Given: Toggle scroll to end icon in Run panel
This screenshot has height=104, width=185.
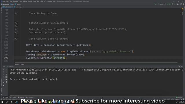Looking at the screenshot, I should point(6,77).
